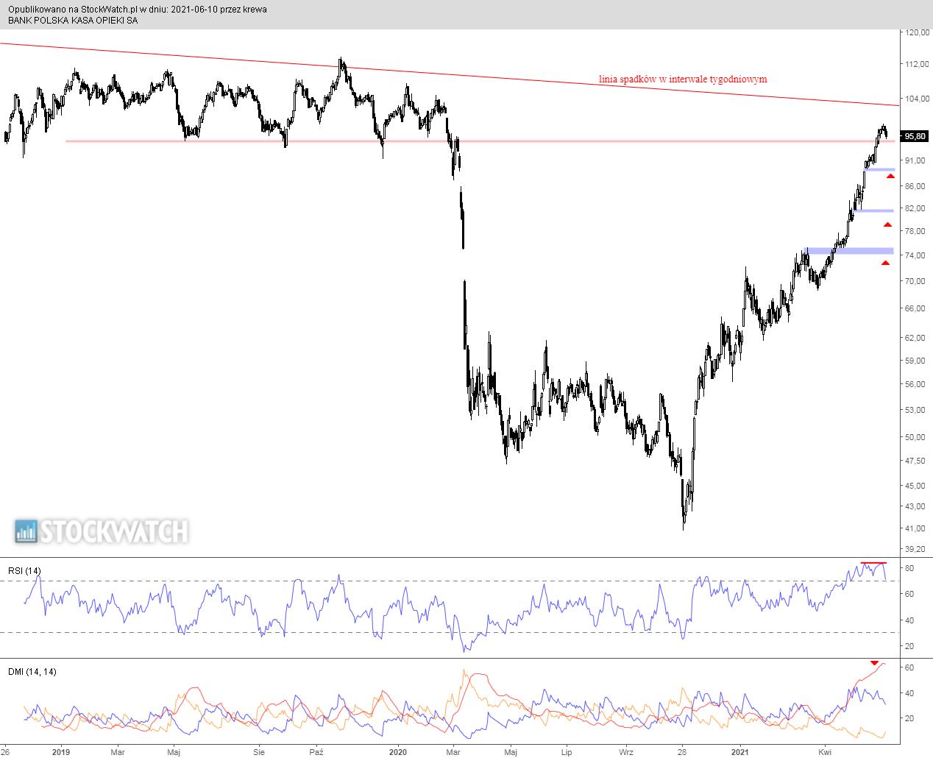Click the 45,00 price axis label
Screen dimensions: 933x758
(915, 486)
